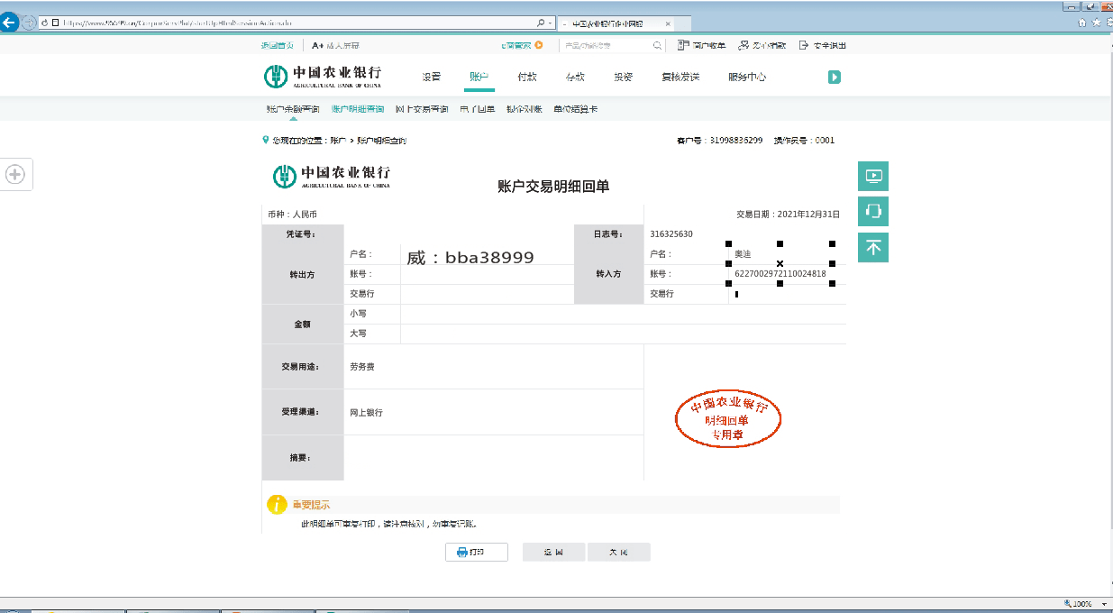The height and width of the screenshot is (613, 1113).
Task: Click the browser forward arrow button
Action: (x=28, y=23)
